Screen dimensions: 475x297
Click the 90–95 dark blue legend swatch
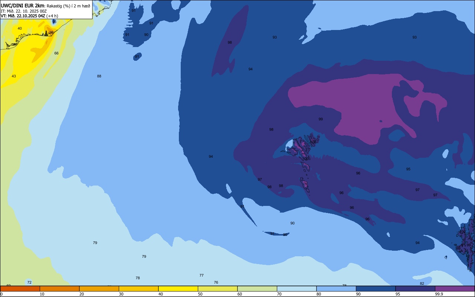pos(376,288)
